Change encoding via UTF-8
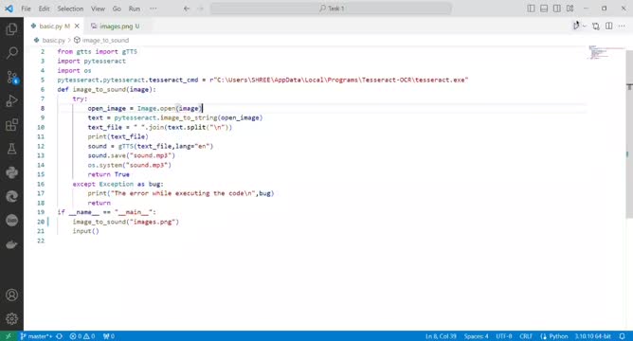Screen dimensions: 633x341 point(504,336)
